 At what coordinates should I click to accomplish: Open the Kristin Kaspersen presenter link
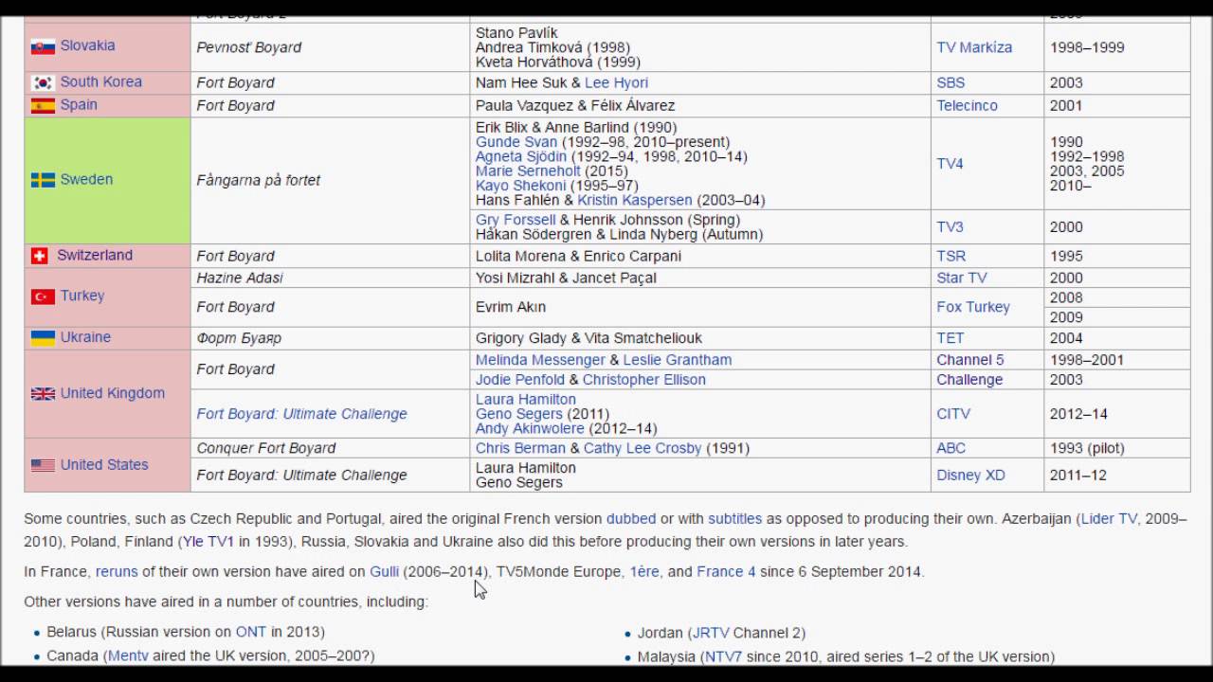tap(635, 200)
